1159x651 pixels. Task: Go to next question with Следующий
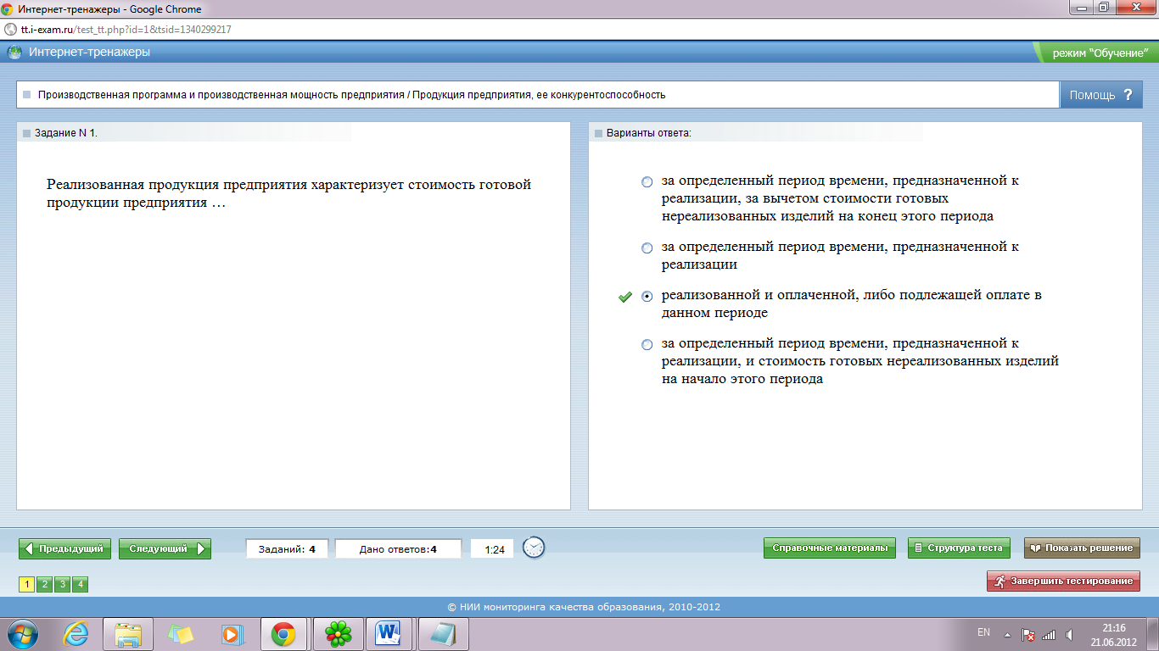click(165, 548)
